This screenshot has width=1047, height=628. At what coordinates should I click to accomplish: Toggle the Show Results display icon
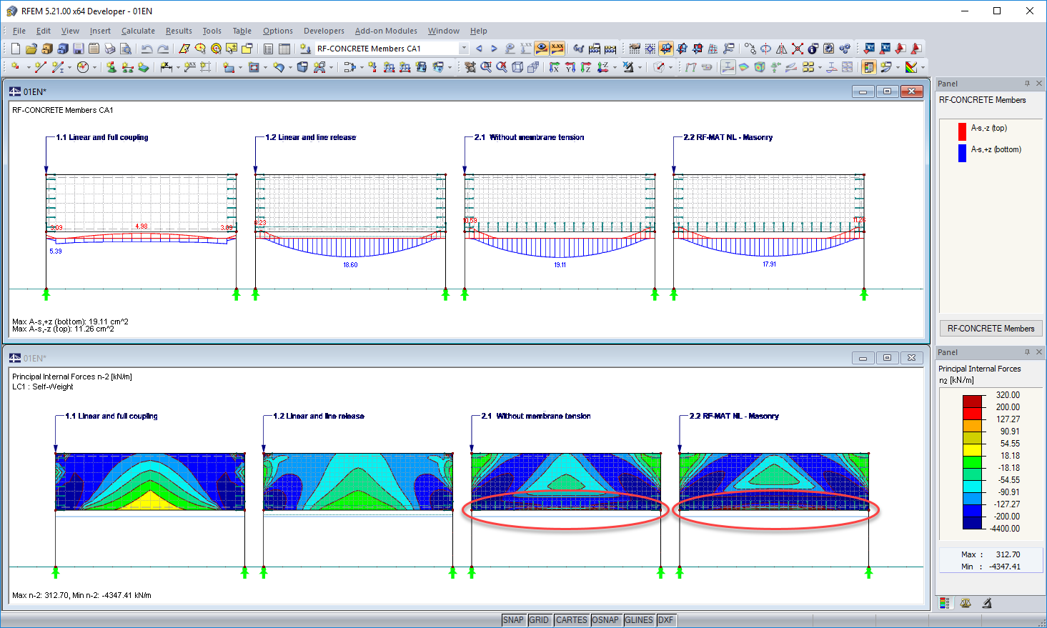[541, 48]
